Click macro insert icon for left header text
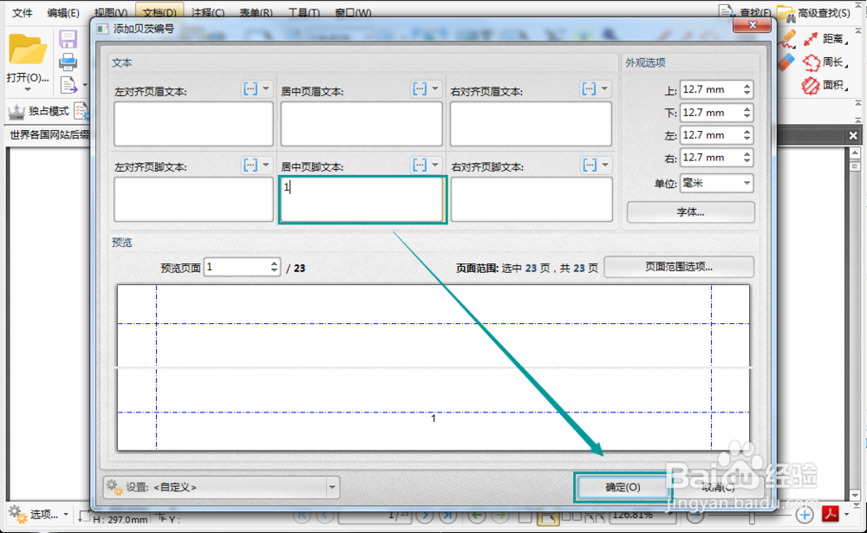Image resolution: width=867 pixels, height=533 pixels. pos(251,88)
